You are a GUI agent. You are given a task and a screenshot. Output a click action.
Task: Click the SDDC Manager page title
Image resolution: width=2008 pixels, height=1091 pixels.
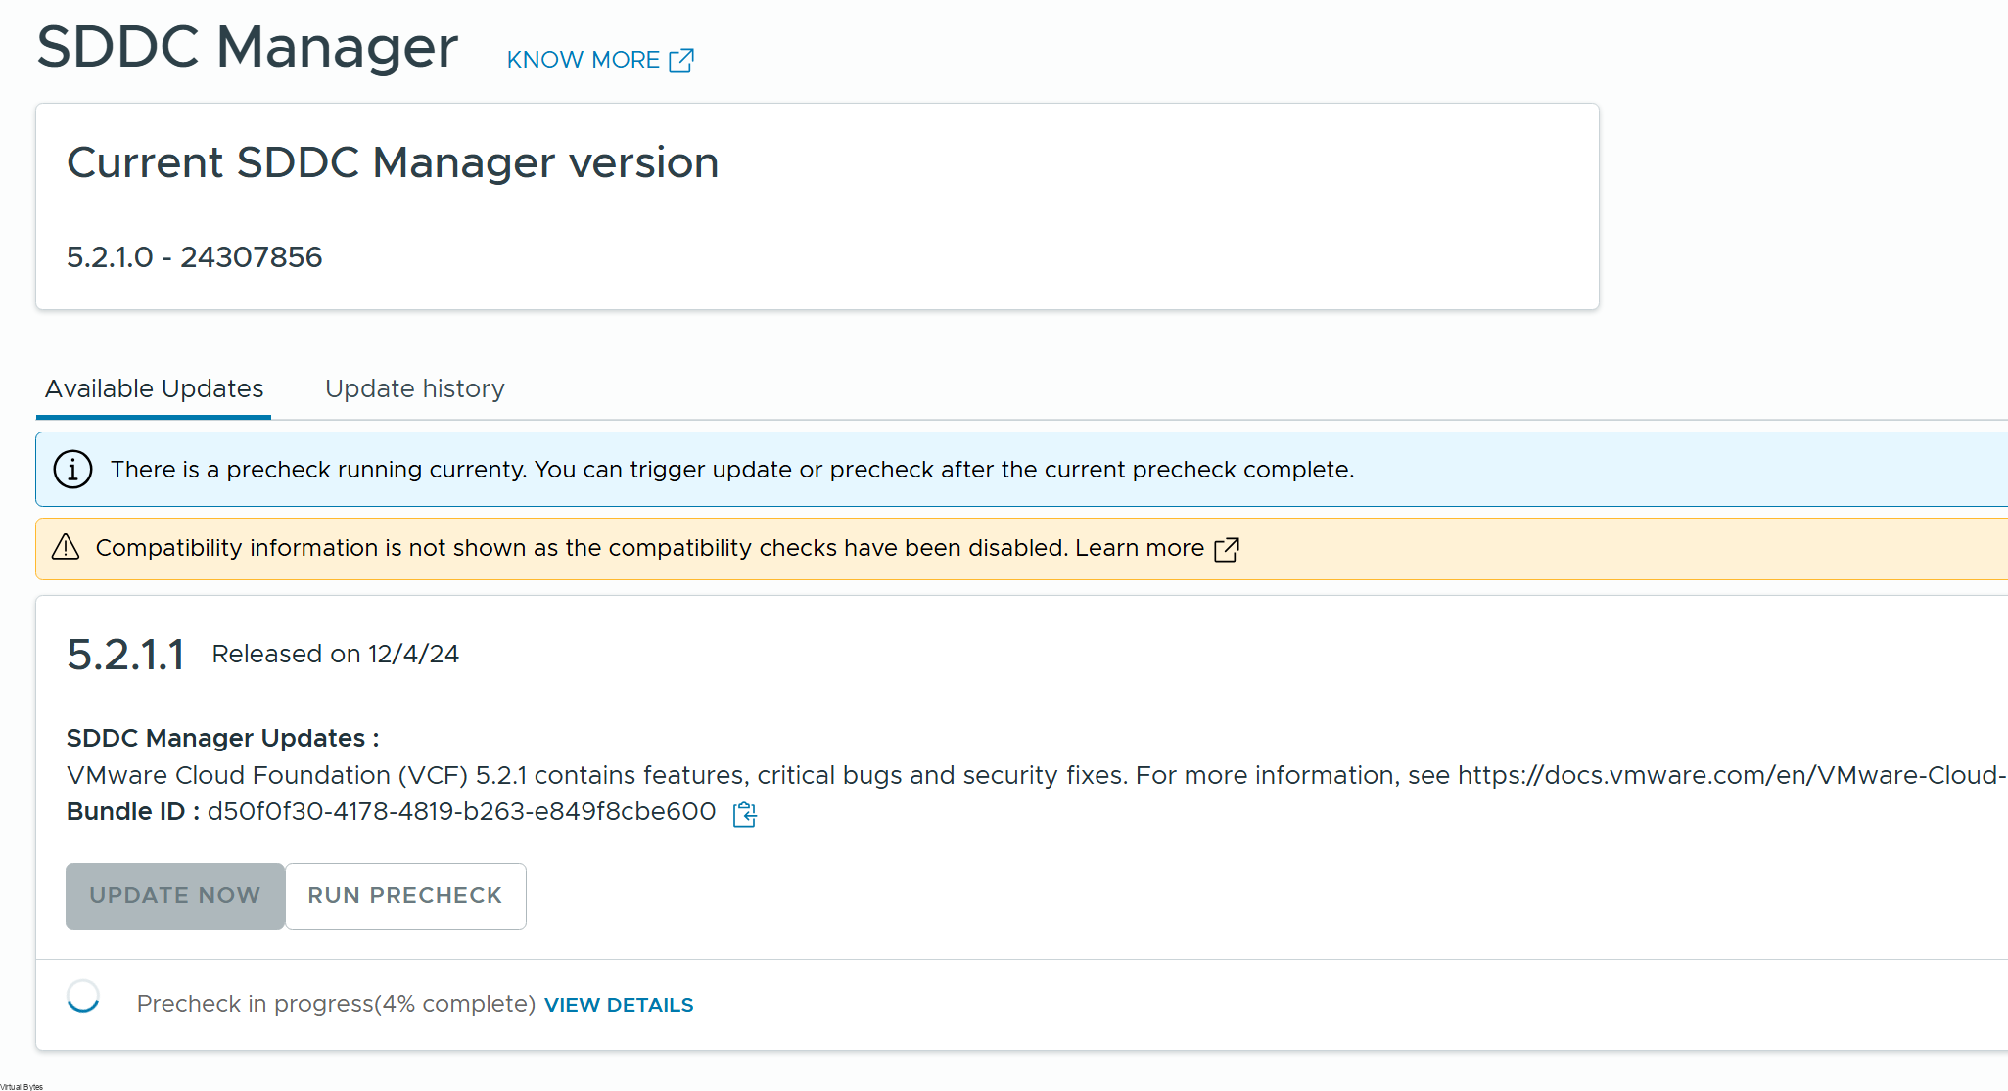pos(248,47)
